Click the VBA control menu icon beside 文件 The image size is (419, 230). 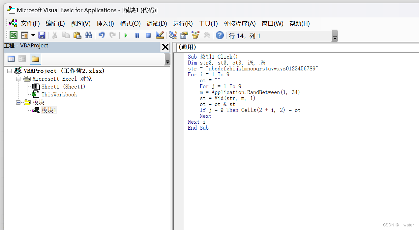coord(13,23)
